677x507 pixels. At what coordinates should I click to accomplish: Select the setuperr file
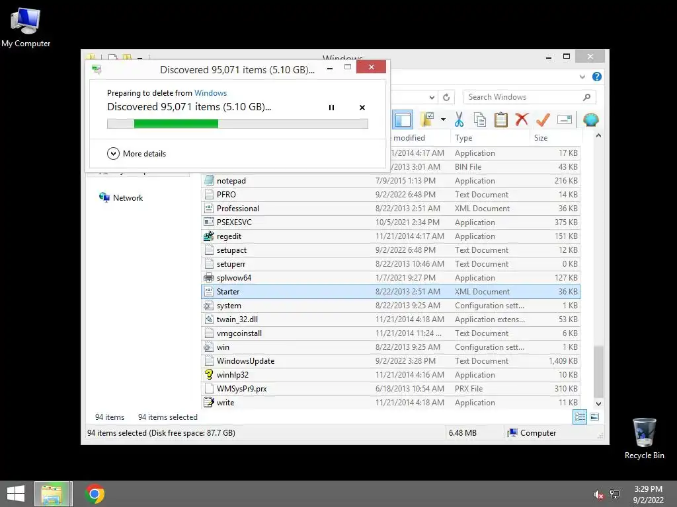(391, 264)
